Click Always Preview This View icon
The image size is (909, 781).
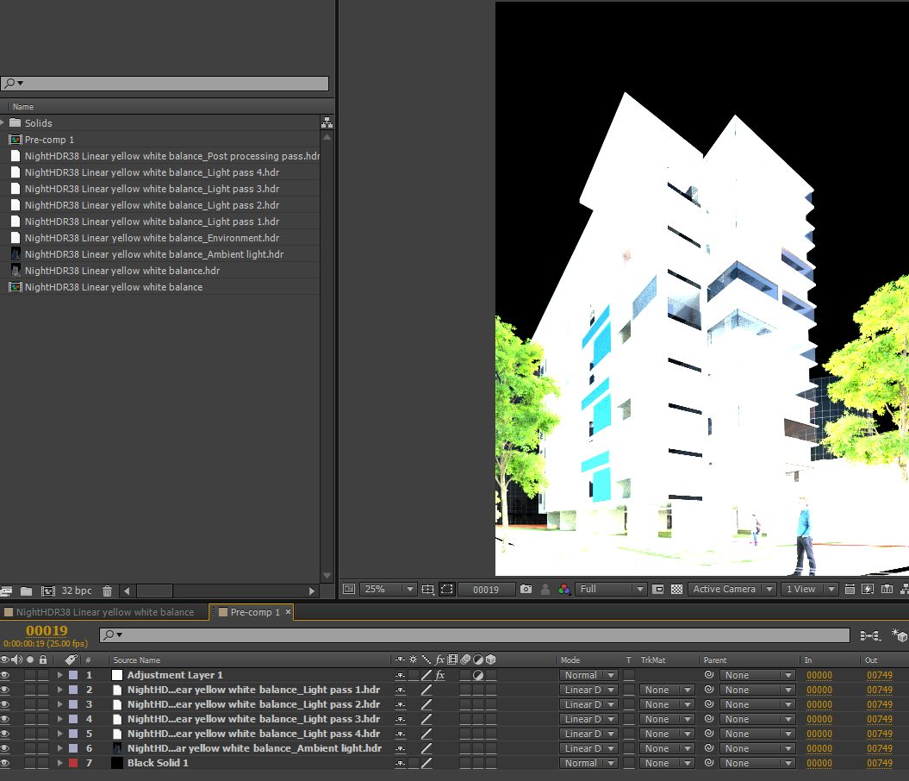(349, 589)
